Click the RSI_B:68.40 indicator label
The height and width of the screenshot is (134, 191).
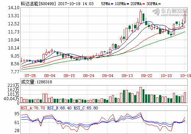(x=60, y=108)
